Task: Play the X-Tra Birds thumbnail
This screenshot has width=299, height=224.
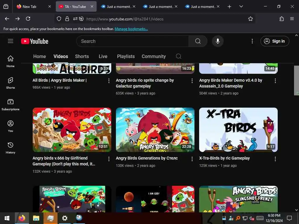Action: (238, 130)
